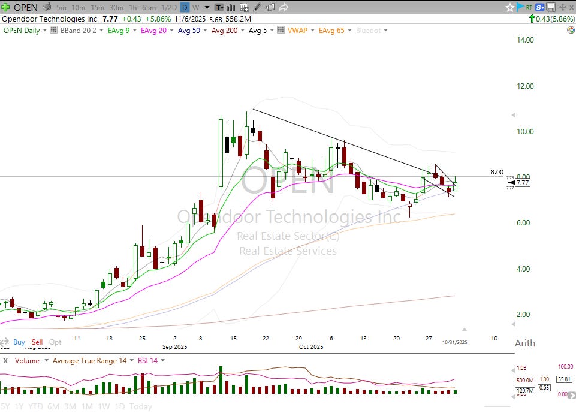Viewport: 576px width, 413px height.
Task: Select the W weekly timeframe
Action: [196, 7]
